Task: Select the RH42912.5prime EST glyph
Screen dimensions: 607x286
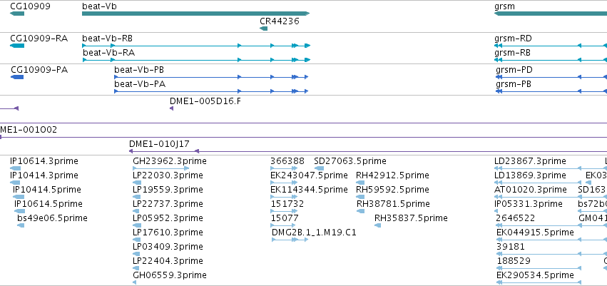Action: coord(360,183)
